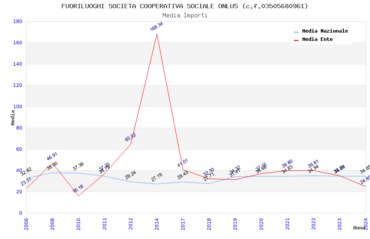The width and height of the screenshot is (370, 239).
Task: Click the 2006 year axis label
Action: [x=26, y=224]
